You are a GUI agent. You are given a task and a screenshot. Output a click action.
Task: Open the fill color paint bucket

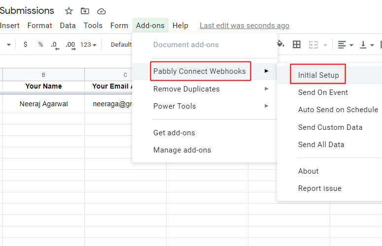tap(280, 44)
